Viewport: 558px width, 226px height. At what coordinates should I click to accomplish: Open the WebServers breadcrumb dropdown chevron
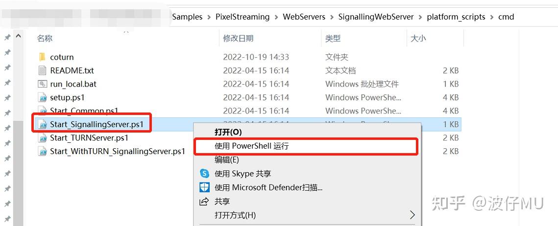click(x=332, y=17)
